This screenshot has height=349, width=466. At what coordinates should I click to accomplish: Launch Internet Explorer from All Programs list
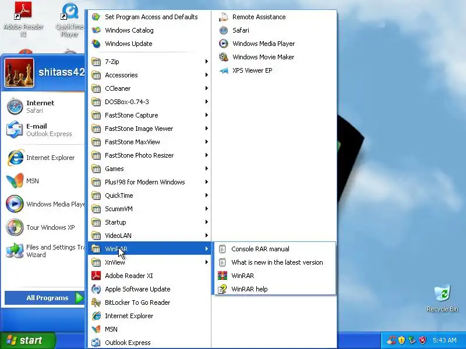pos(149,316)
